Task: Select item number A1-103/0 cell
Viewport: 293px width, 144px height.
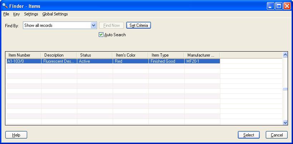Action: pos(24,61)
